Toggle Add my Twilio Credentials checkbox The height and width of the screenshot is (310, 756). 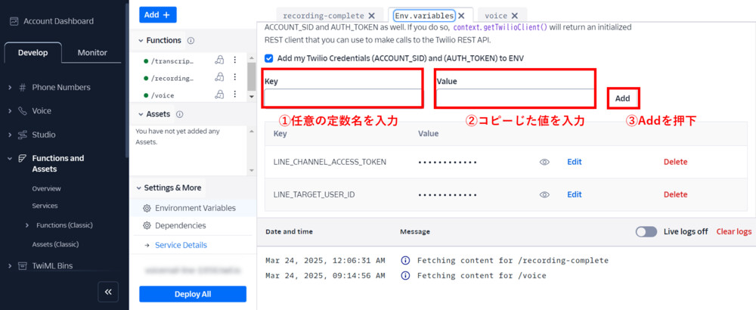268,58
